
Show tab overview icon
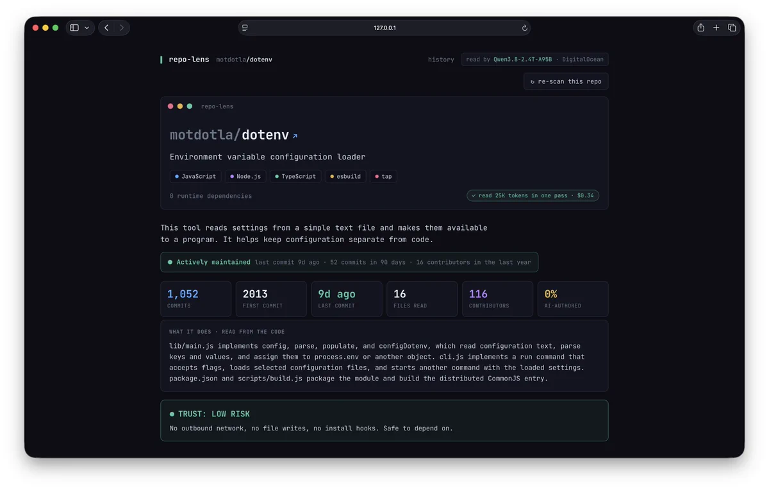[x=732, y=28]
